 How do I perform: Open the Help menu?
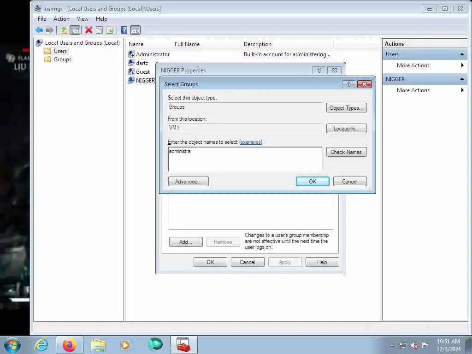tap(101, 19)
